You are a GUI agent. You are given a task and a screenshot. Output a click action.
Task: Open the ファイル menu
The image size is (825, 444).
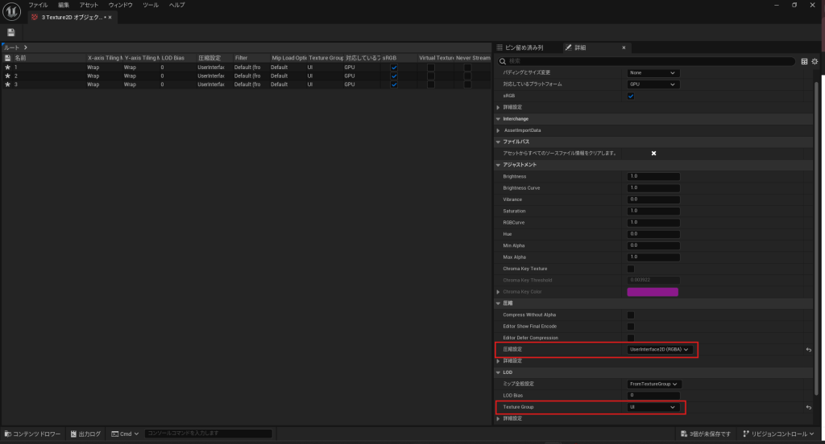pyautogui.click(x=38, y=5)
